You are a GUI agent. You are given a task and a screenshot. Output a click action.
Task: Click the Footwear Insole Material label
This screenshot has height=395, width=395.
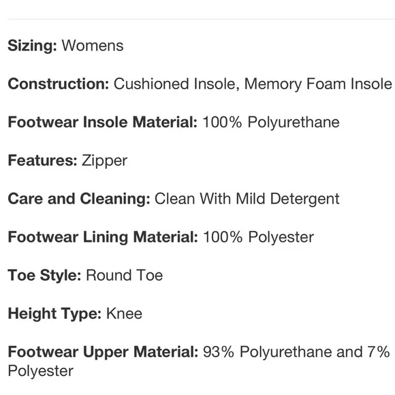click(x=103, y=122)
